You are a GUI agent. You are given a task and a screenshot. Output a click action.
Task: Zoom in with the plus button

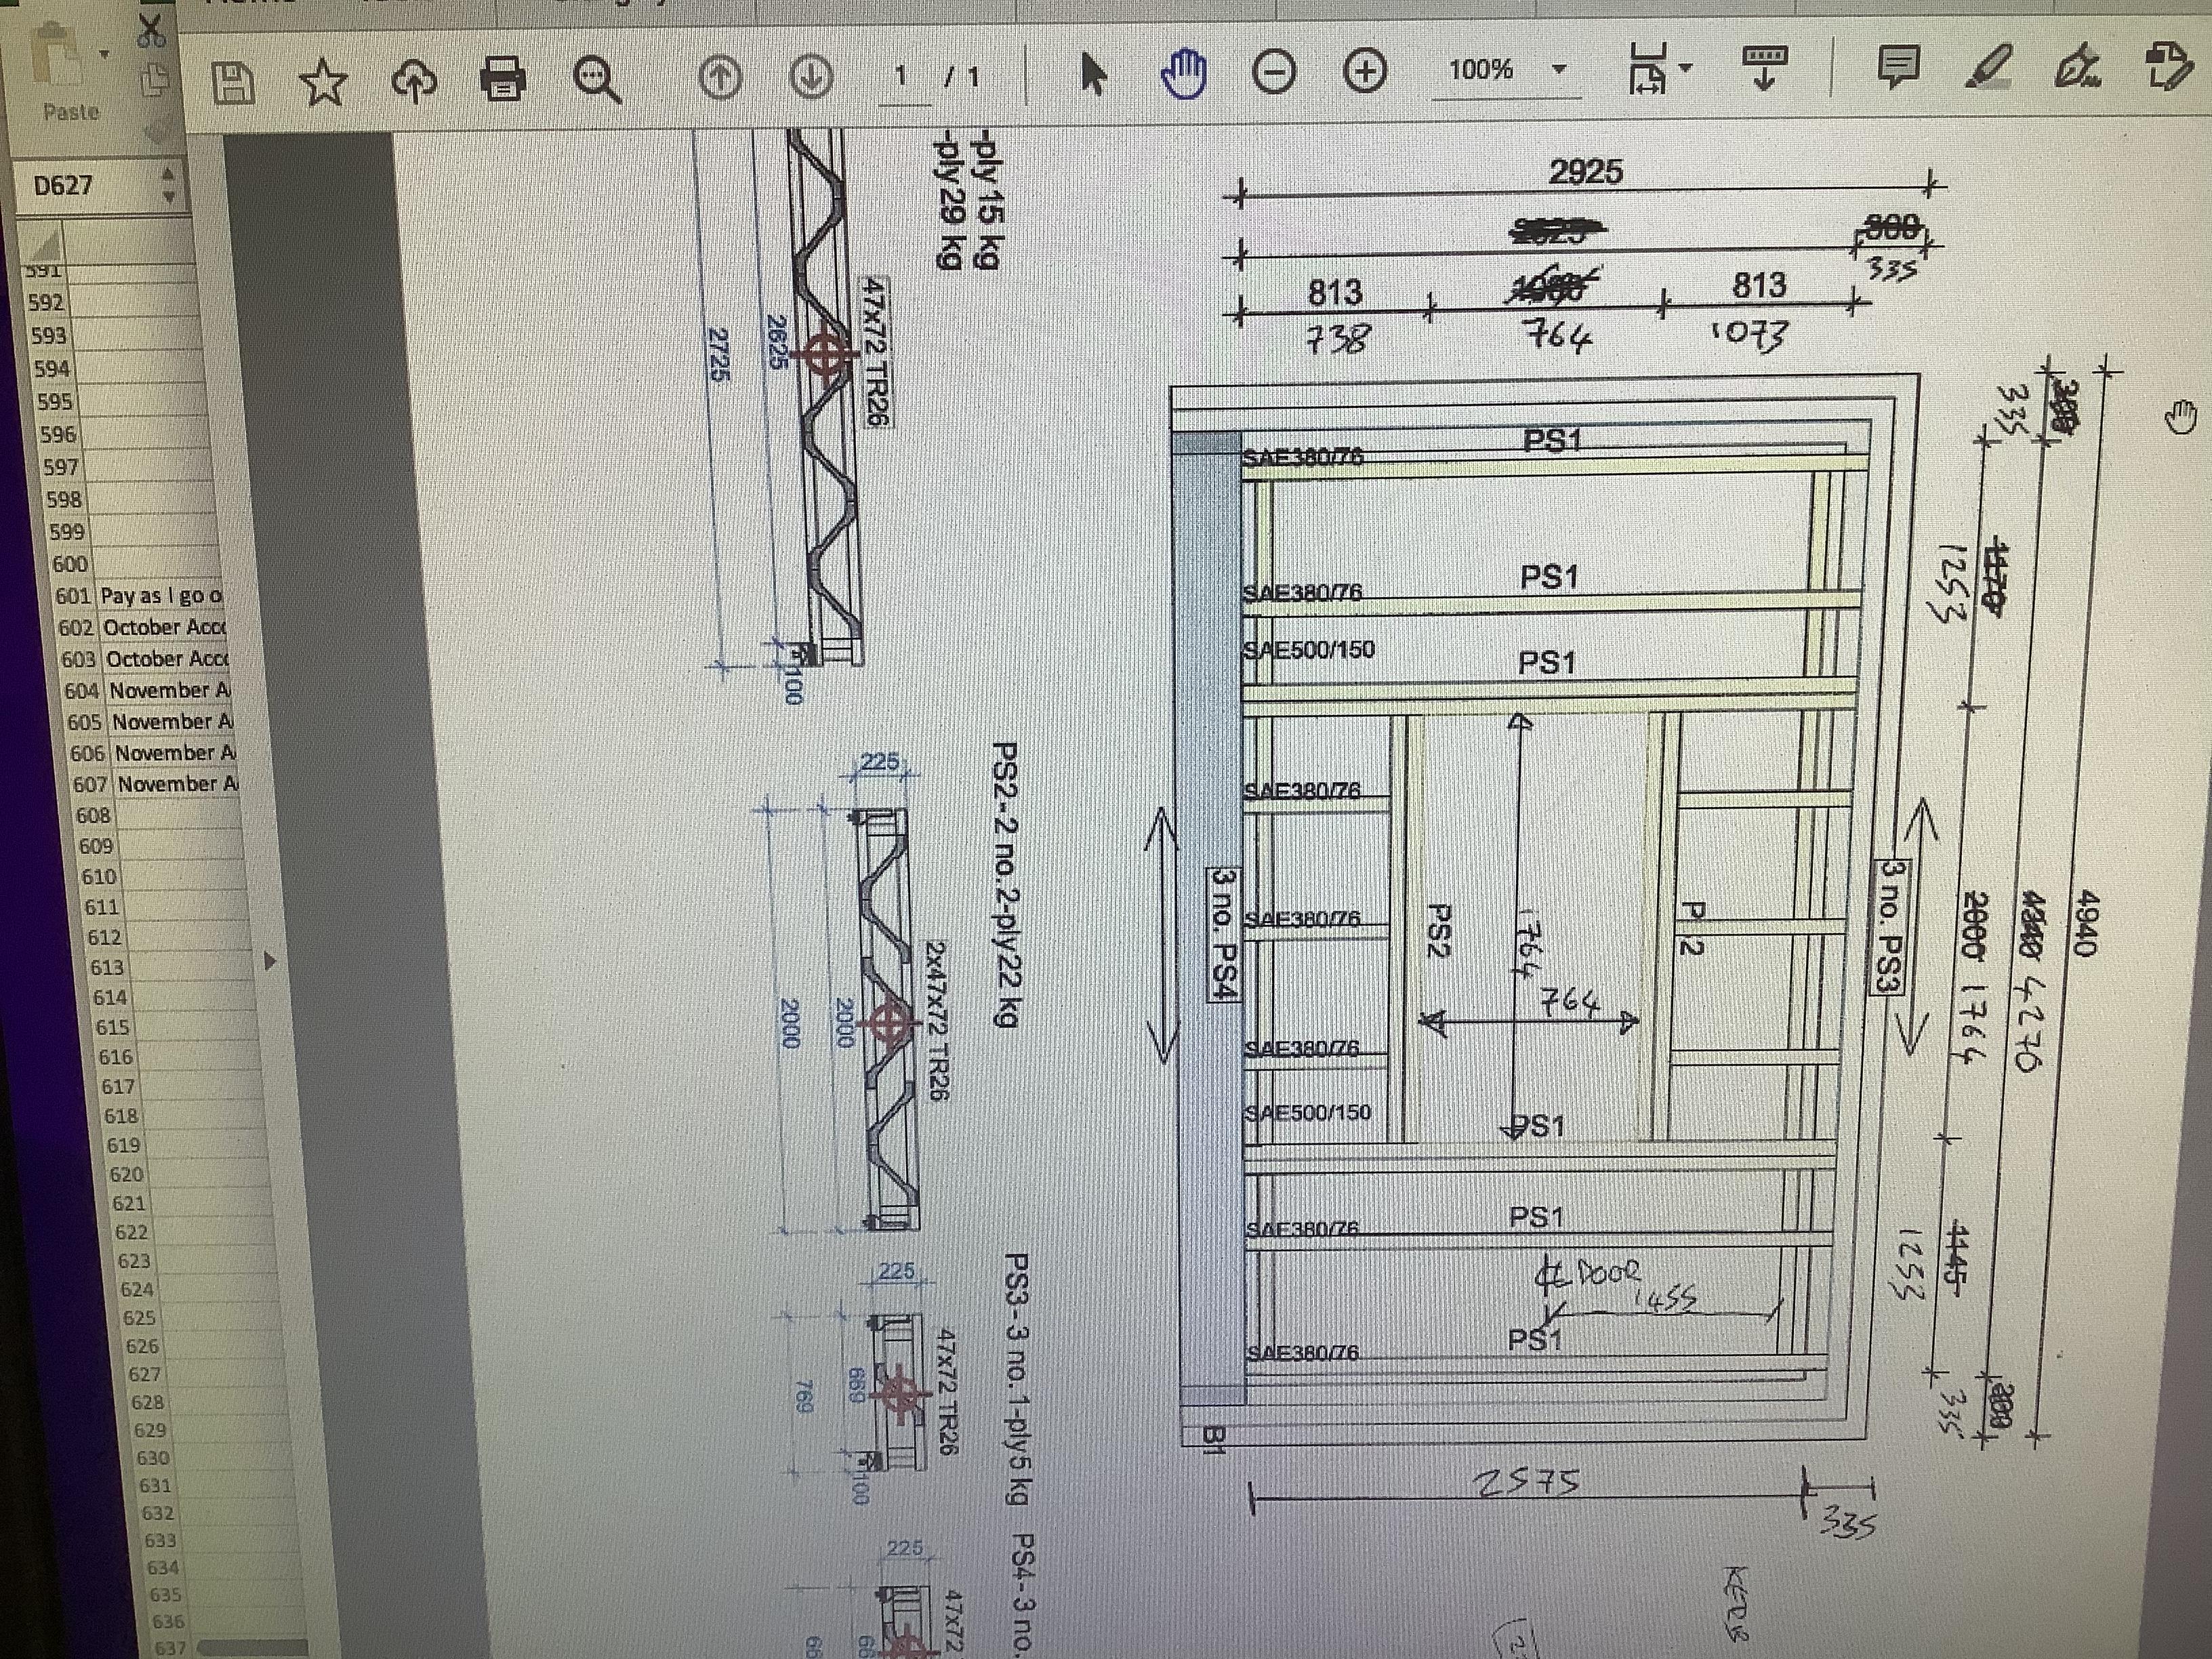click(x=1365, y=70)
